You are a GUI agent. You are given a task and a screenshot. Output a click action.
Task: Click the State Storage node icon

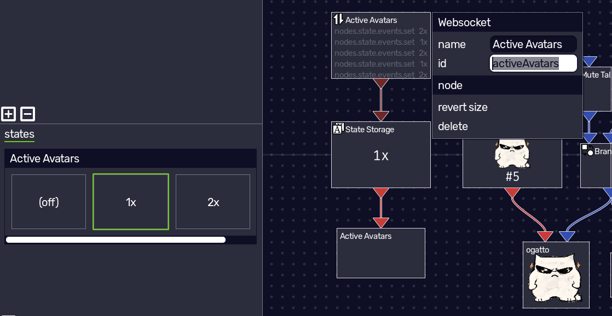[x=338, y=128]
